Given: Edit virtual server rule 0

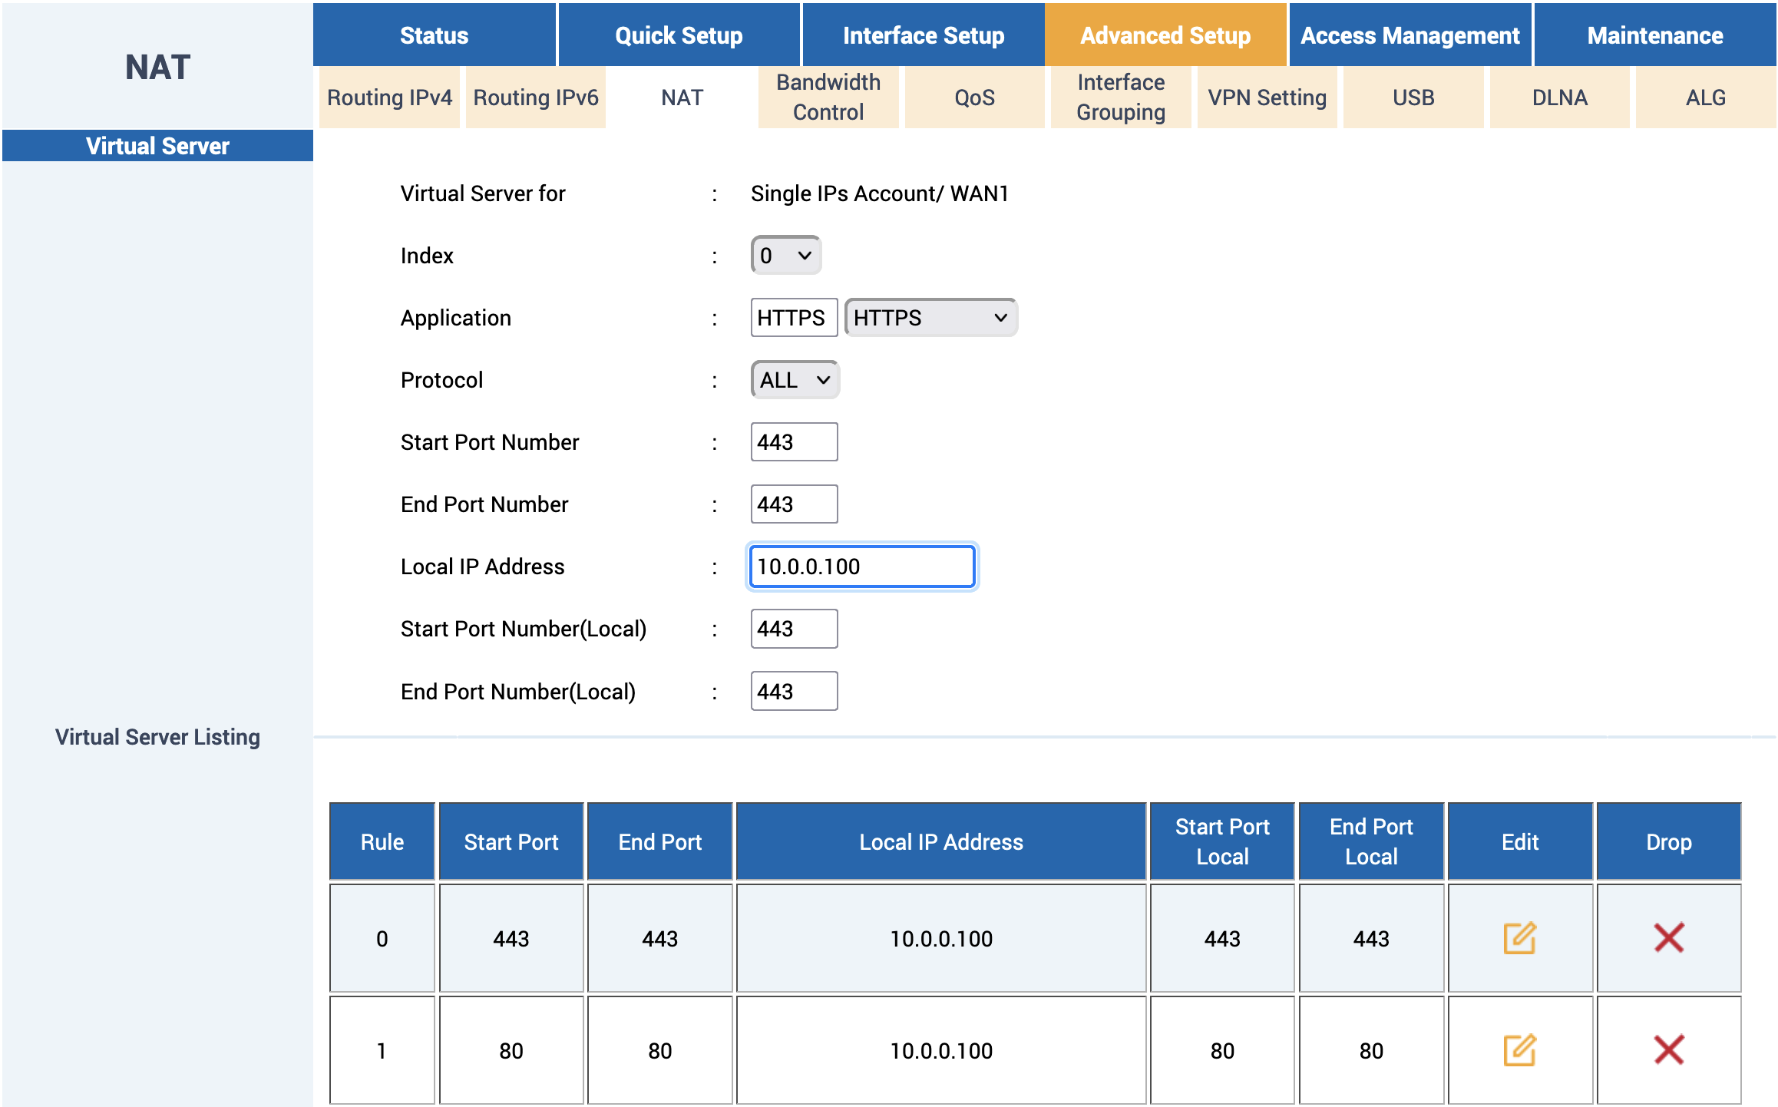Looking at the screenshot, I should [x=1519, y=938].
